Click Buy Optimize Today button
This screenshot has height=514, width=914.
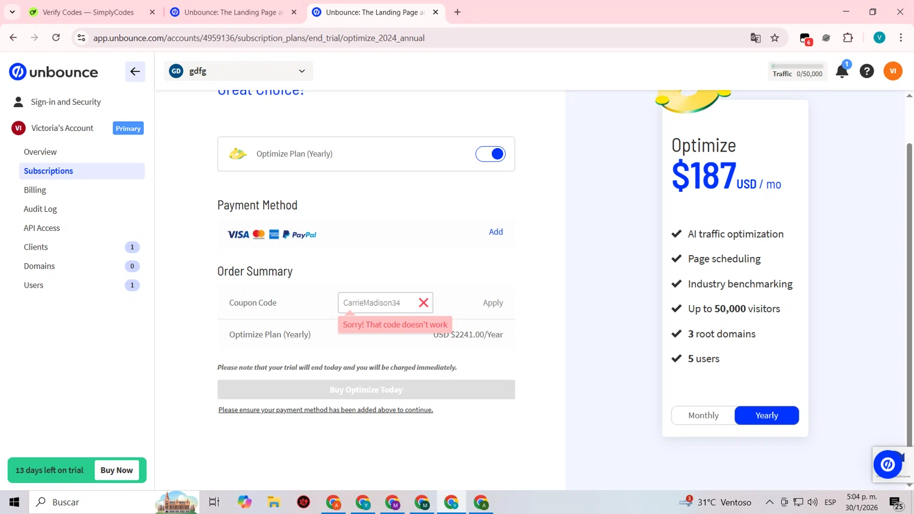pyautogui.click(x=366, y=390)
